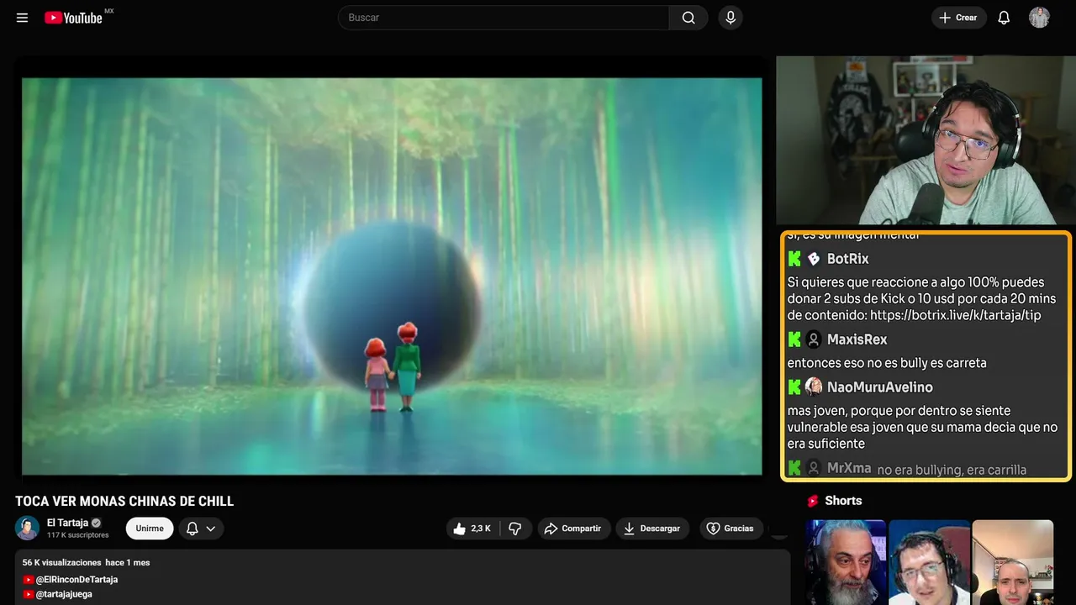Download the video with Descargar

(652, 529)
